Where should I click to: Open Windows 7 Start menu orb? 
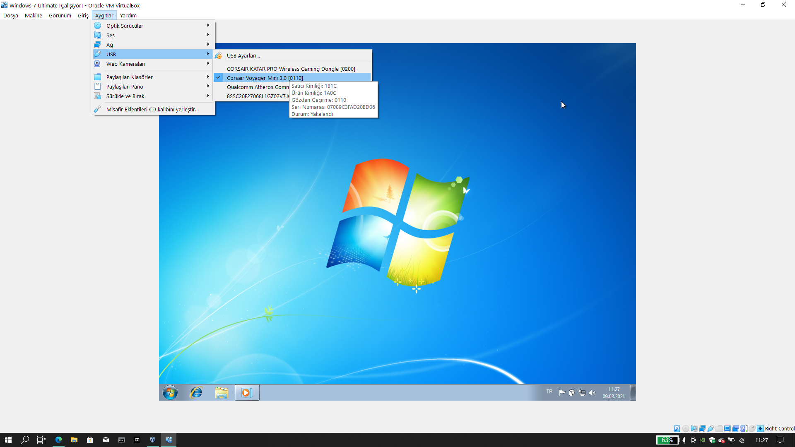(x=170, y=392)
